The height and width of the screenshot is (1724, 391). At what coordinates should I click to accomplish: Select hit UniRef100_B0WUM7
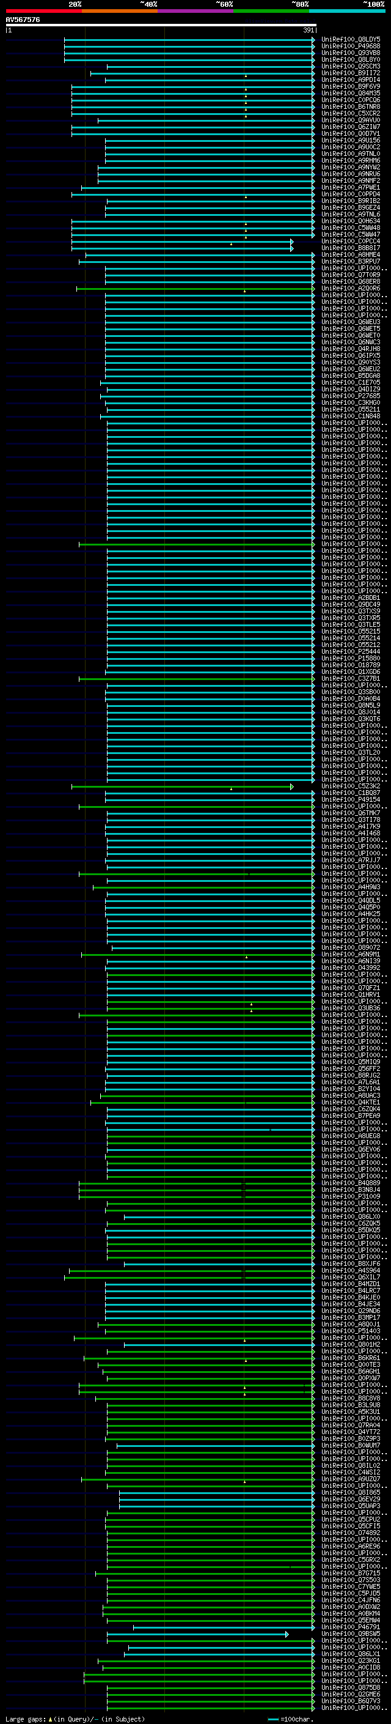(x=351, y=1446)
